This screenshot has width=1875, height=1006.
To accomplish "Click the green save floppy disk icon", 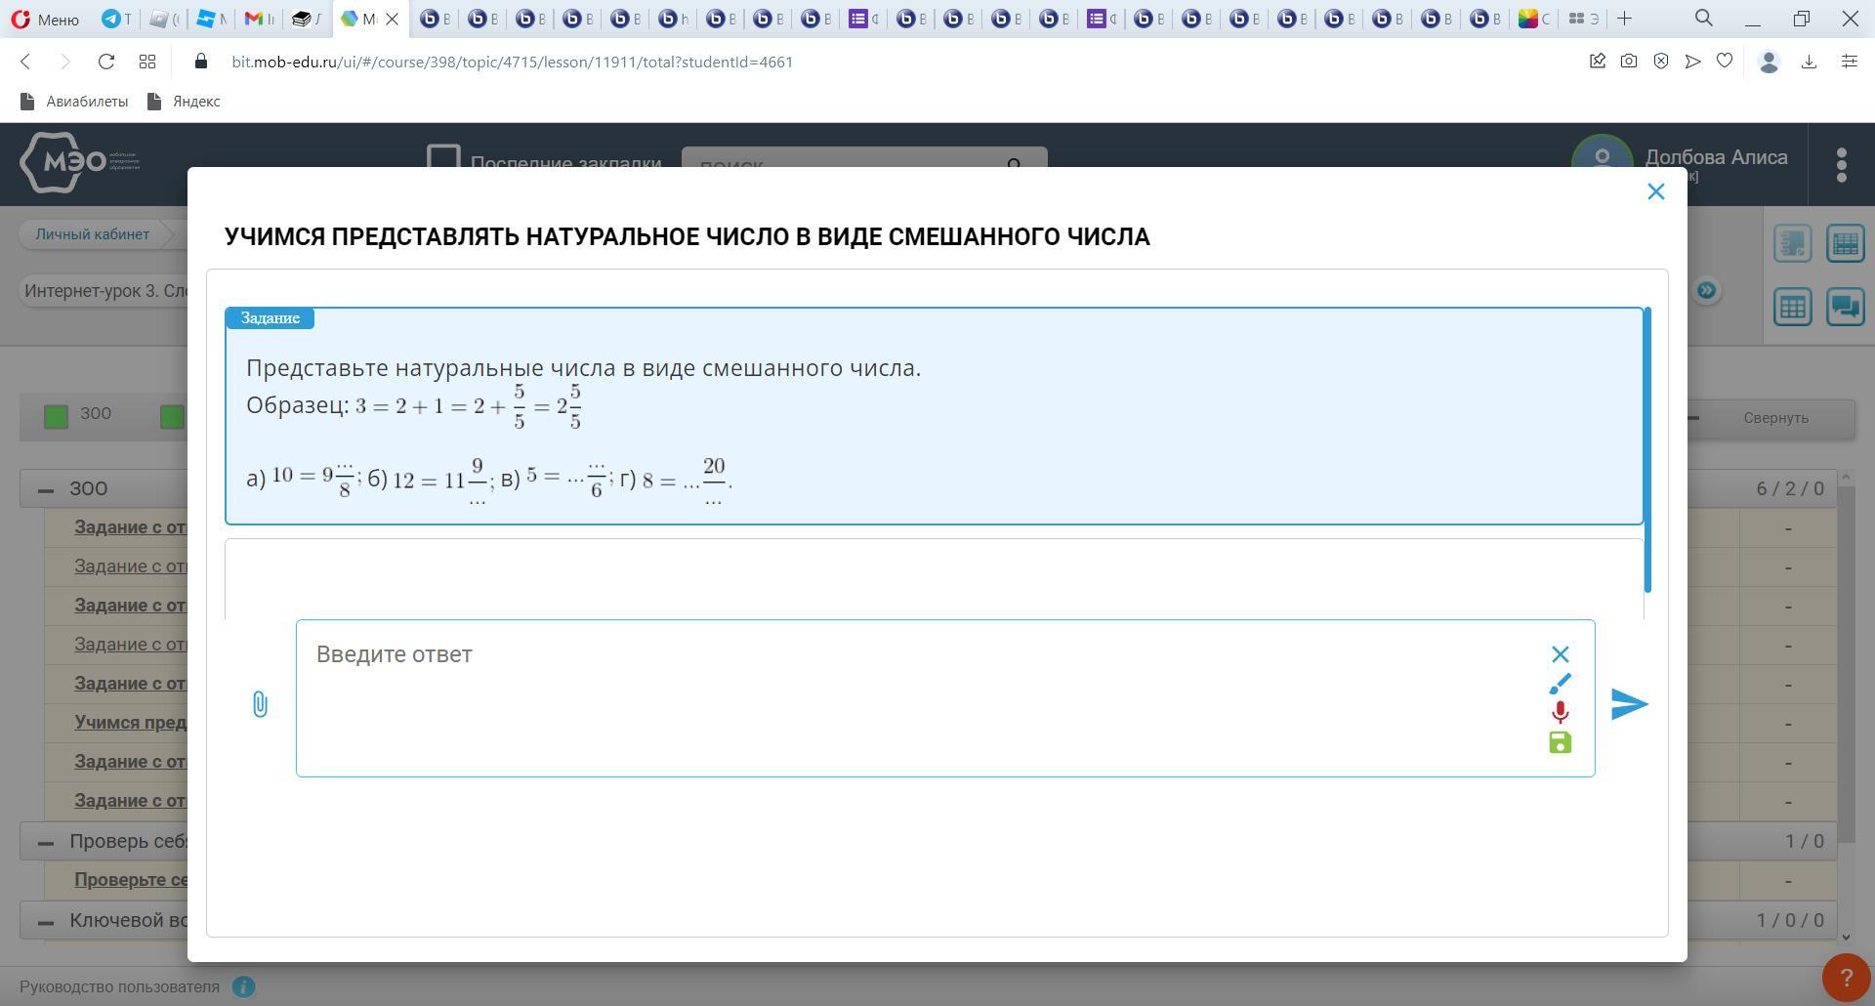I will 1560,743.
